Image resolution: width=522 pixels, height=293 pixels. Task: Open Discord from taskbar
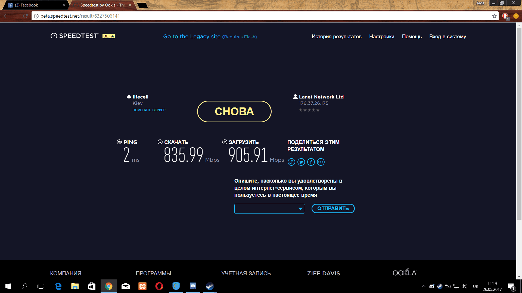coord(193,286)
